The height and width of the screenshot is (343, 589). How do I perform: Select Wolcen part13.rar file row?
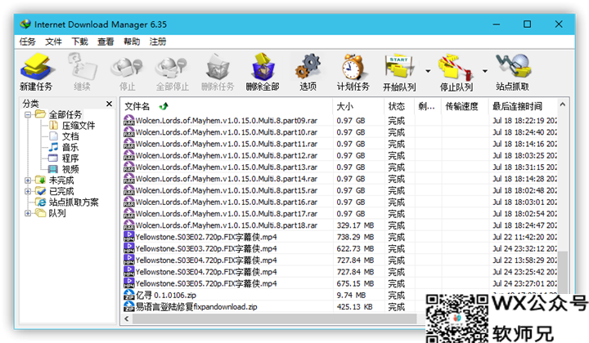(x=340, y=167)
